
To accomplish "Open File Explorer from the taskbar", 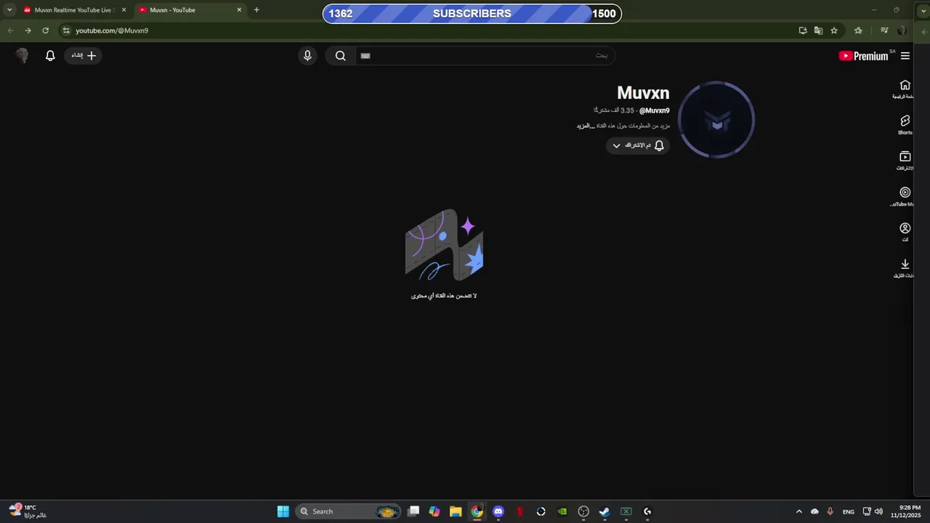I will click(456, 511).
